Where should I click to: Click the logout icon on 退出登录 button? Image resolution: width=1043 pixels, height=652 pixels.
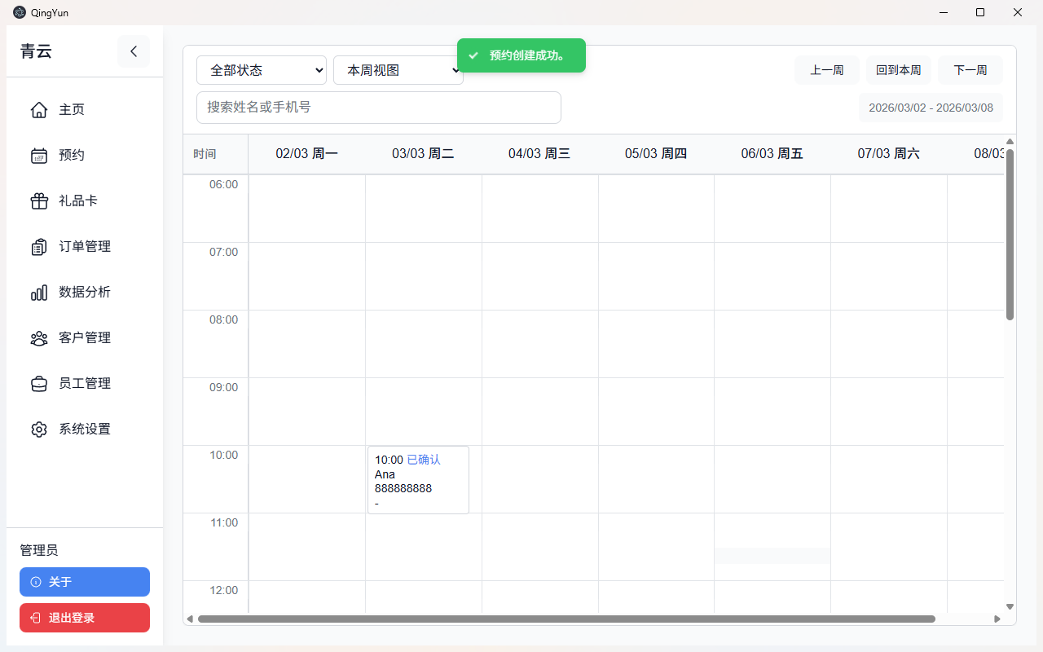coord(36,618)
